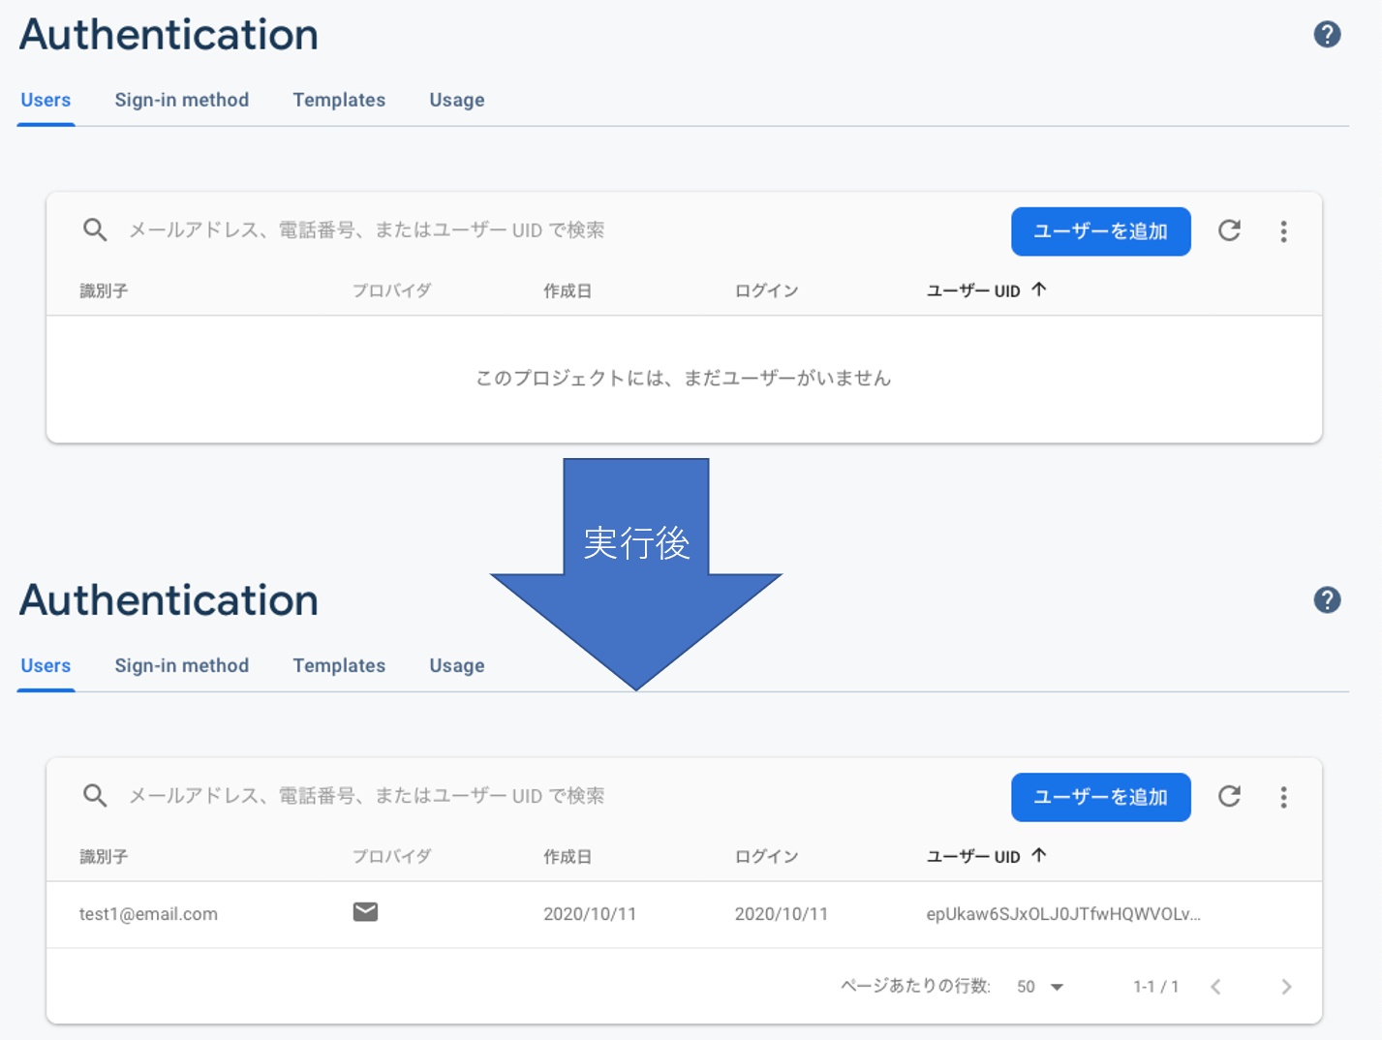
Task: Click ページあたりの行数 label
Action: [x=915, y=986]
